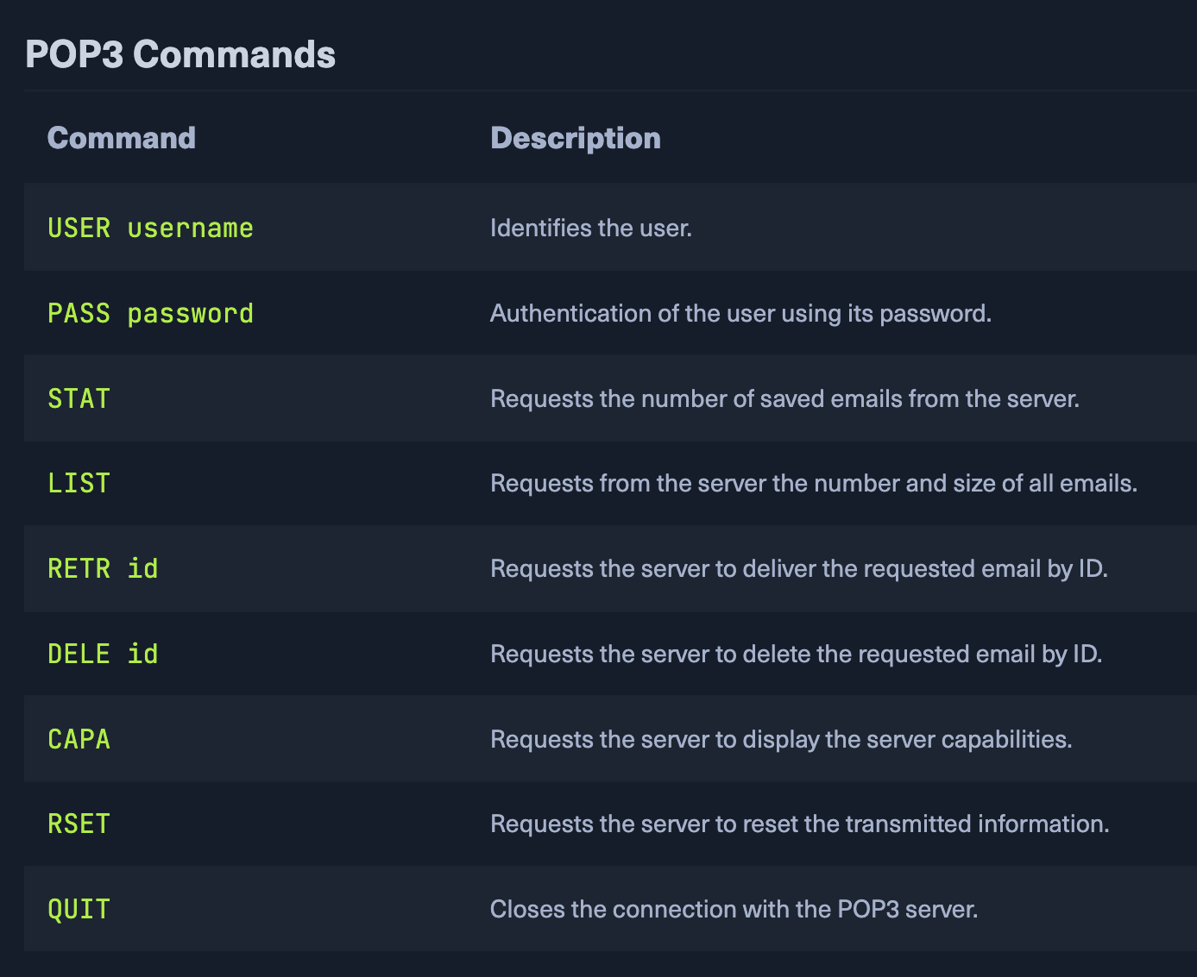Select the RETR id command code

coord(103,568)
